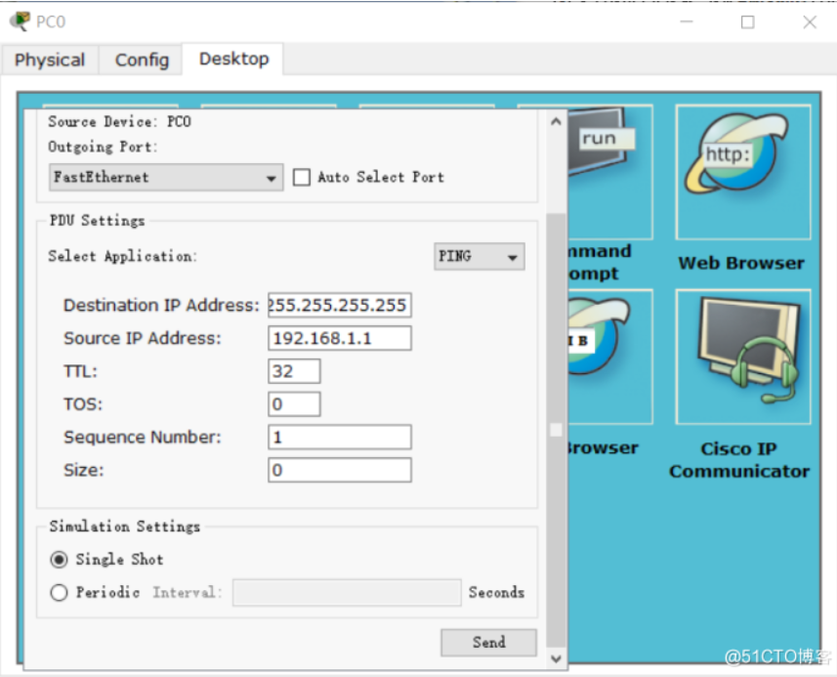Image resolution: width=837 pixels, height=677 pixels.
Task: Click the Web Browser label
Action: pyautogui.click(x=741, y=263)
